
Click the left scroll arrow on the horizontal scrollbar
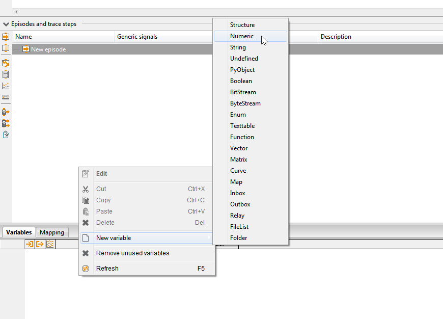click(16, 12)
